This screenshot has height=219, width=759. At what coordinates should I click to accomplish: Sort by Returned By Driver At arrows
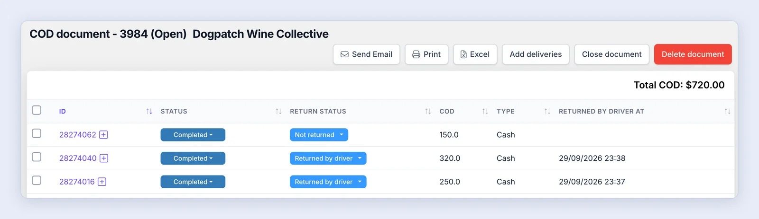727,112
